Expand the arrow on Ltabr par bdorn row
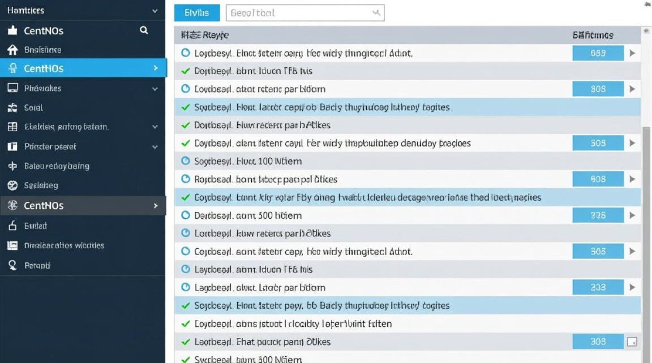652x363 pixels. tap(632, 287)
